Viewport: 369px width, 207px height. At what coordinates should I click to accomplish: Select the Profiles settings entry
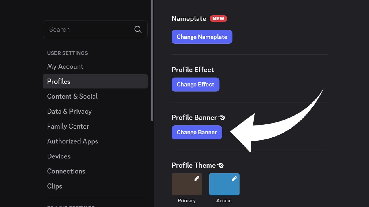pyautogui.click(x=59, y=81)
